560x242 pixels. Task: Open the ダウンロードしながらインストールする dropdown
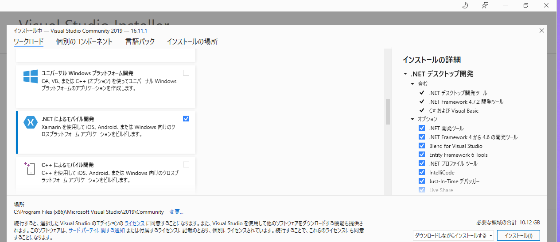point(454,236)
